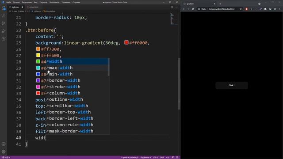Pick the 'border-width' suggestion
The width and height of the screenshot is (283, 159).
coord(77,80)
